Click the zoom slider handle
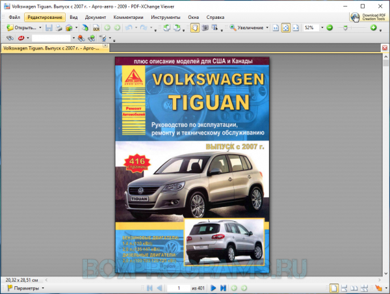This screenshot has width=390, height=294. coord(345,28)
